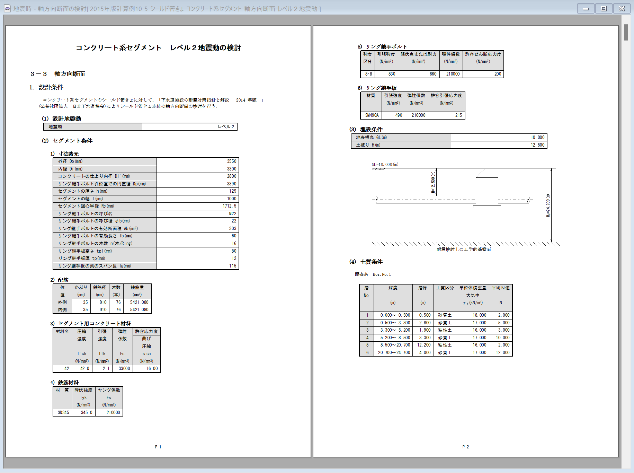Click the P 1 page number footer
Viewport: 634px width, 473px height.
tap(158, 447)
